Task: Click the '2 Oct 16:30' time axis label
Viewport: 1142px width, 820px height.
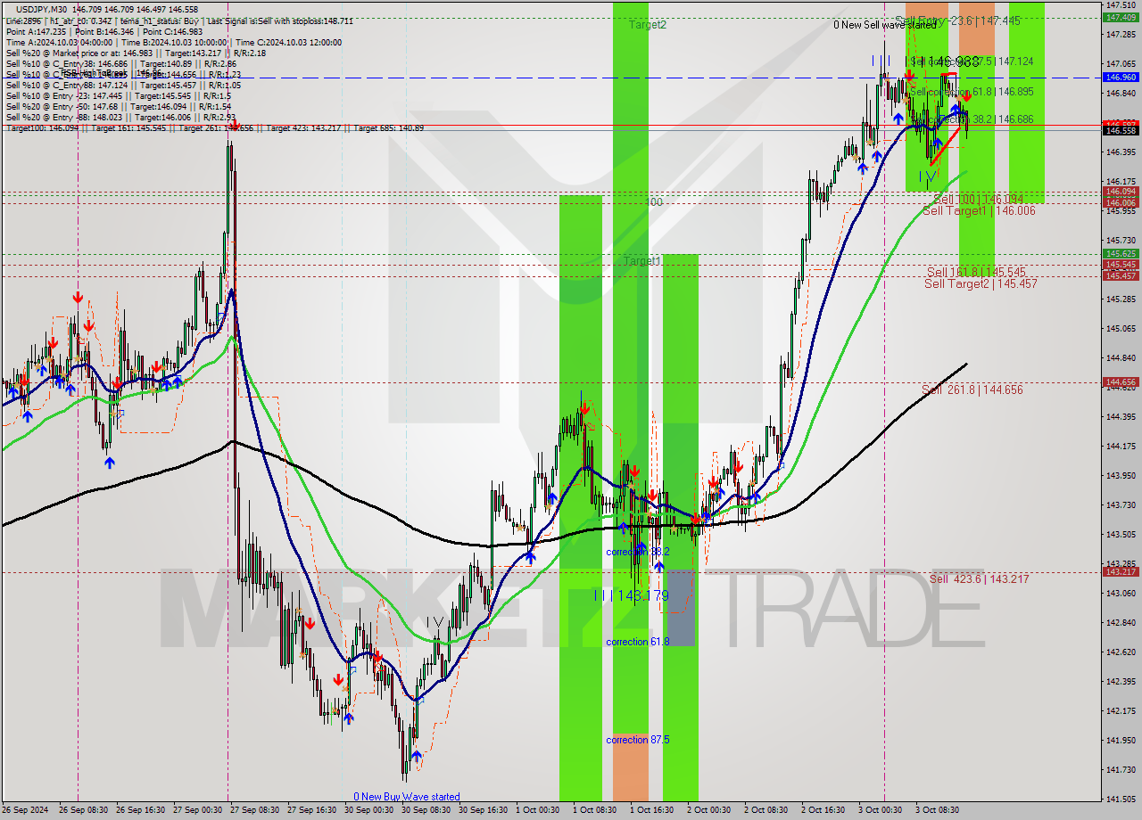Action: pos(823,810)
